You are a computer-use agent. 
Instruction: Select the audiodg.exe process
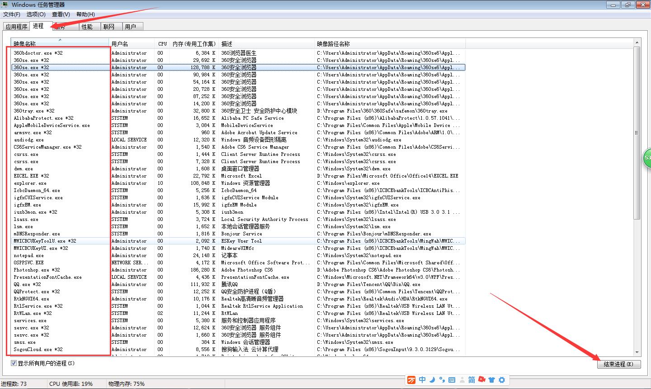pos(238,140)
